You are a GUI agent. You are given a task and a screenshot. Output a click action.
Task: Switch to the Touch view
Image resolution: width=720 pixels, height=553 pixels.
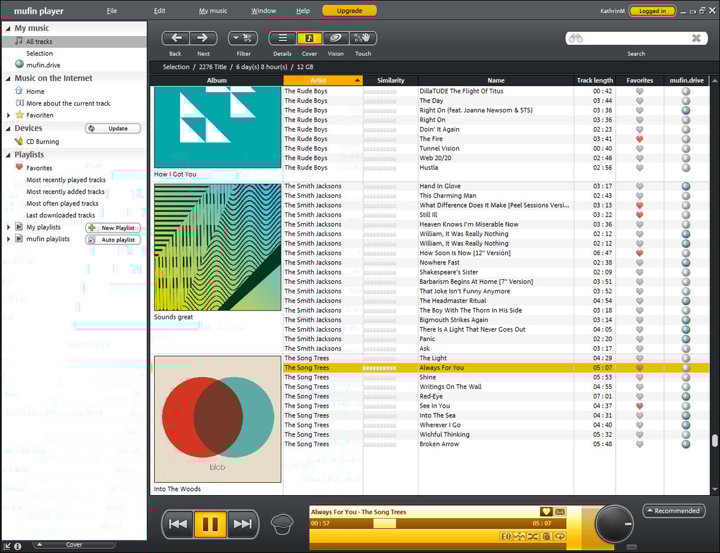tap(363, 38)
